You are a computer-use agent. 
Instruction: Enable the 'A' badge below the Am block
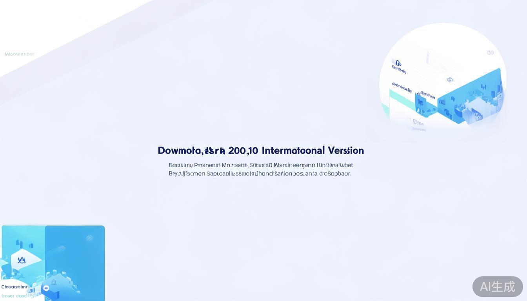420,111
